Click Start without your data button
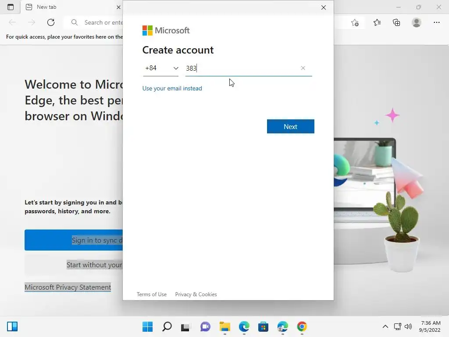Viewport: 449px width, 337px height. [74, 265]
